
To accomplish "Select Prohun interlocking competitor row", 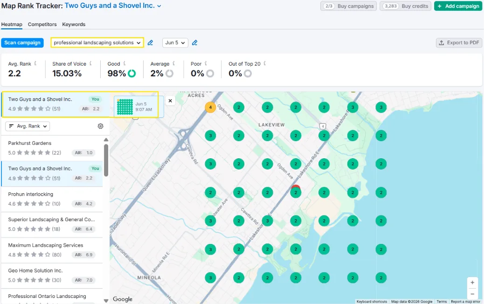I will 52,199.
